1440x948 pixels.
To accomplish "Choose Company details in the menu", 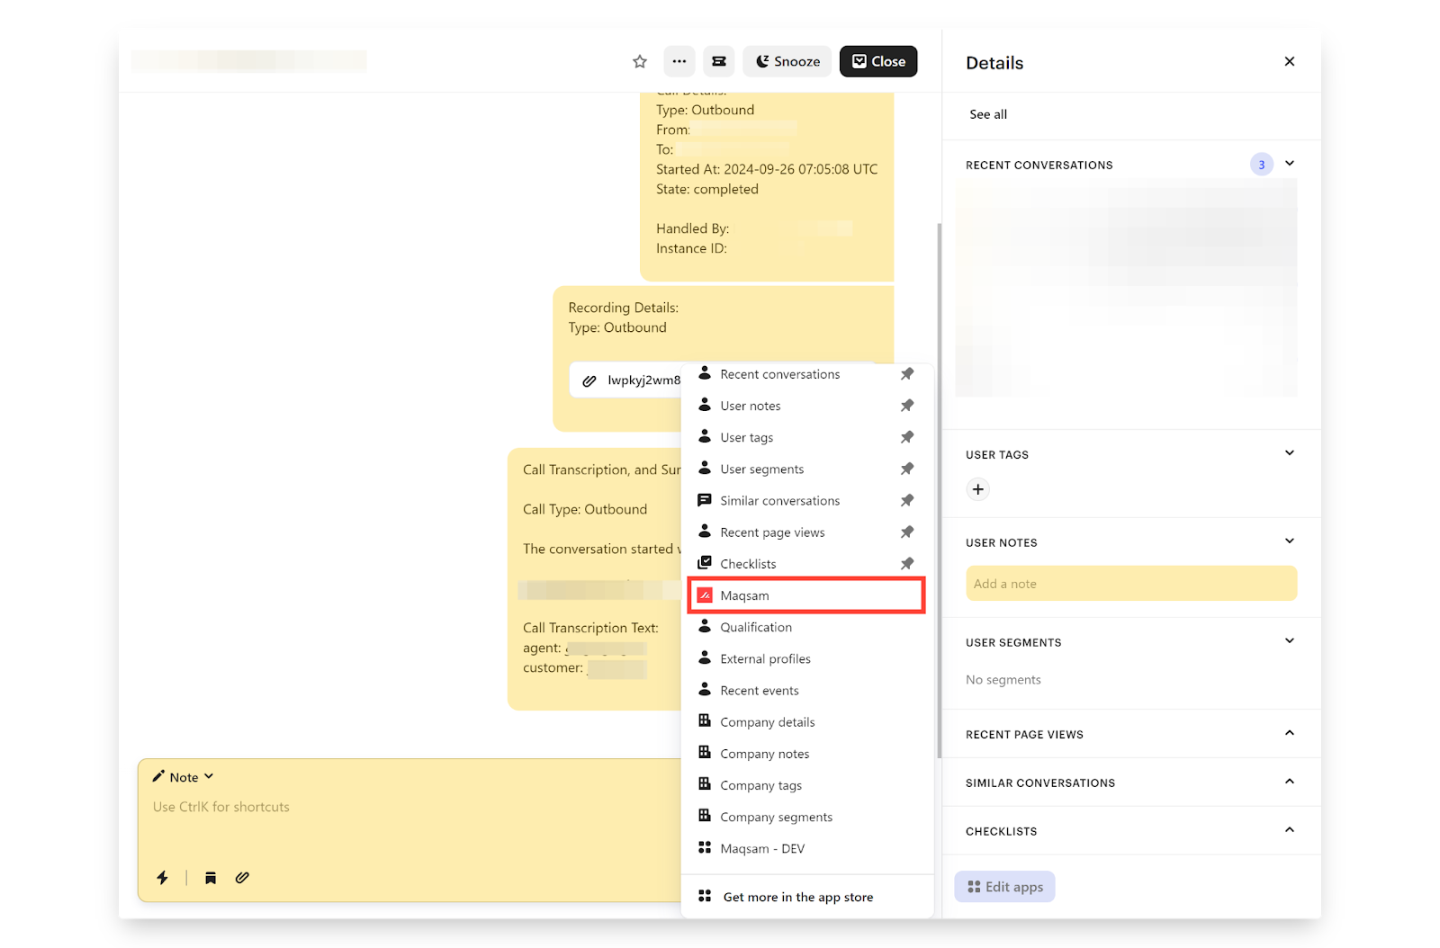I will pyautogui.click(x=767, y=722).
